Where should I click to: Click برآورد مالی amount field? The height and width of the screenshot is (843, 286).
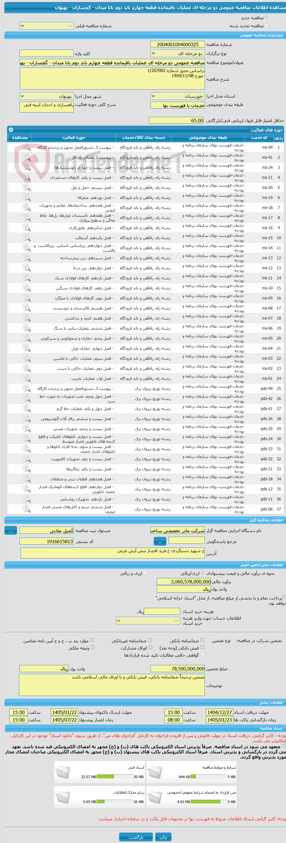coord(184,581)
